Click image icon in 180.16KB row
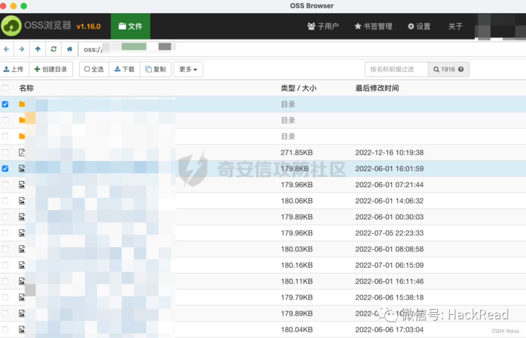The height and width of the screenshot is (338, 526). (22, 265)
